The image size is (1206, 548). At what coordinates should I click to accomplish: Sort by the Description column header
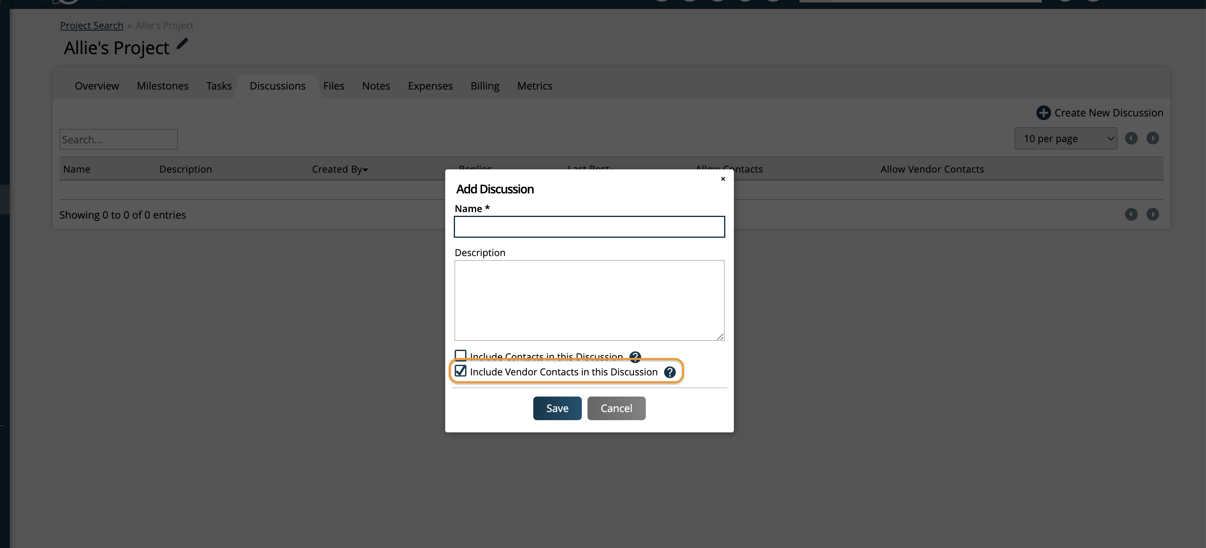(x=186, y=169)
